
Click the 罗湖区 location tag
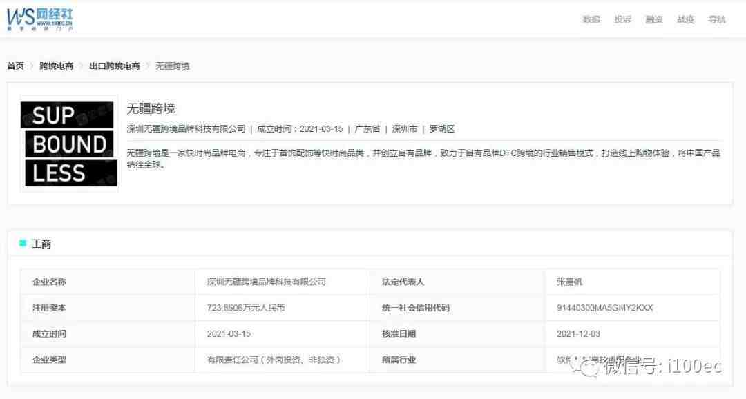tap(442, 129)
